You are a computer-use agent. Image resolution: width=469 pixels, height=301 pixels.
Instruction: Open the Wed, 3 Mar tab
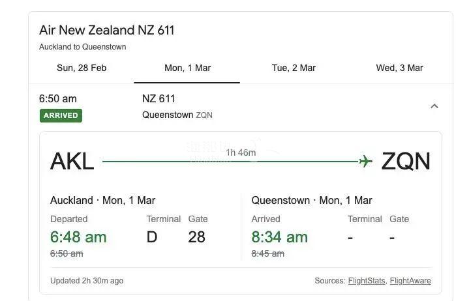click(x=399, y=68)
